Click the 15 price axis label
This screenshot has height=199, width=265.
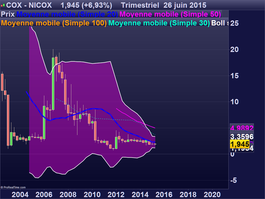pyautogui.click(x=235, y=76)
